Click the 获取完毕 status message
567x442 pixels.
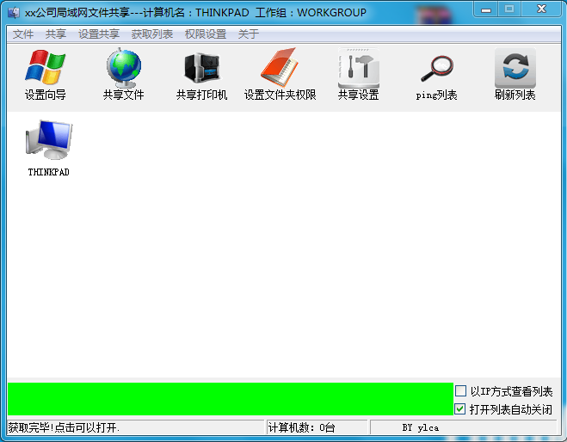click(135, 427)
